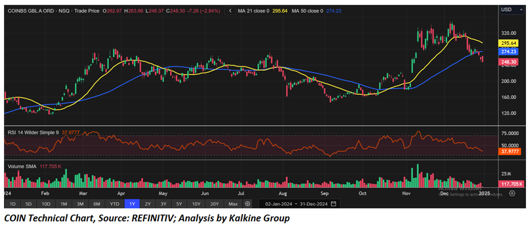This screenshot has height=229, width=530.
Task: Select the 2Y time range
Action: 148,204
